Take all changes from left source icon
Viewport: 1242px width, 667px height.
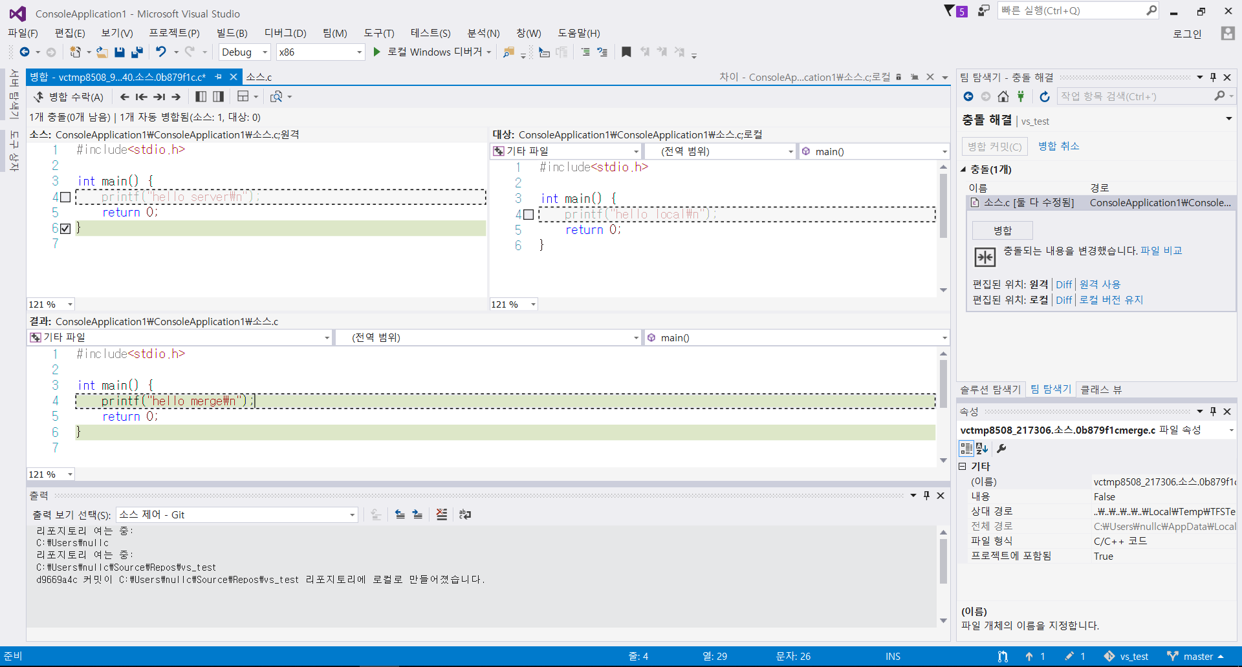201,97
